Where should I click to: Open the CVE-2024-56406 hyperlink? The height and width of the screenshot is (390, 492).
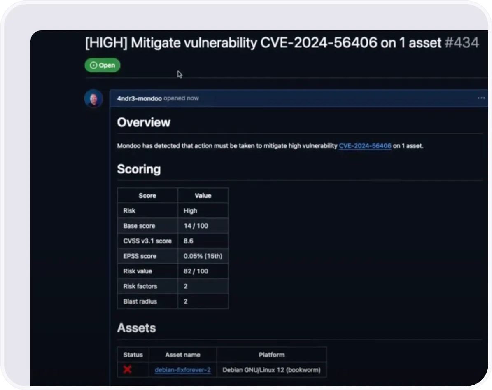tap(365, 145)
